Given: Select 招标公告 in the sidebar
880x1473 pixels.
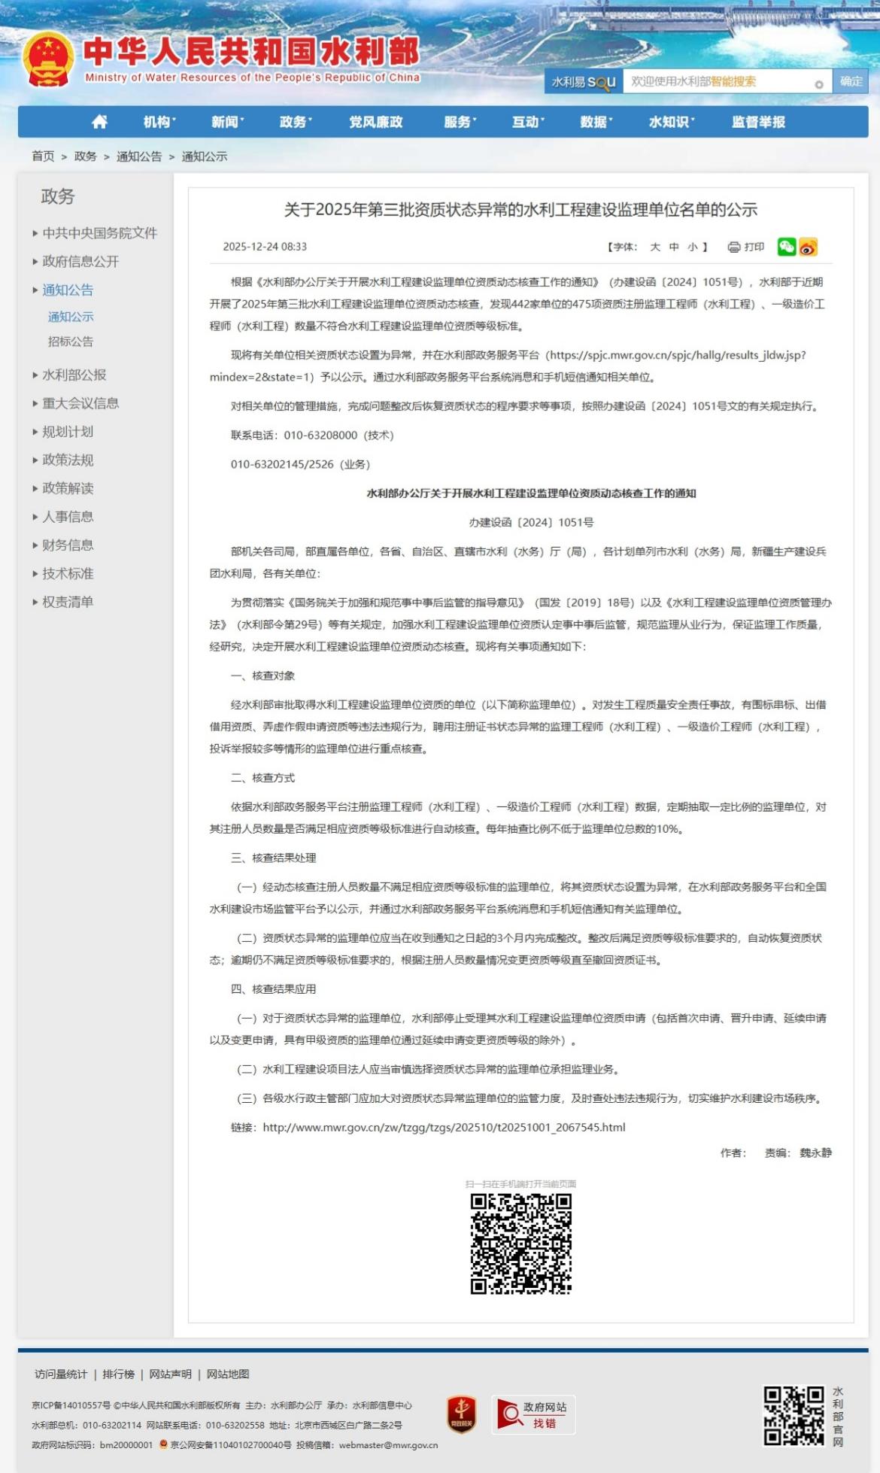Looking at the screenshot, I should click(71, 342).
